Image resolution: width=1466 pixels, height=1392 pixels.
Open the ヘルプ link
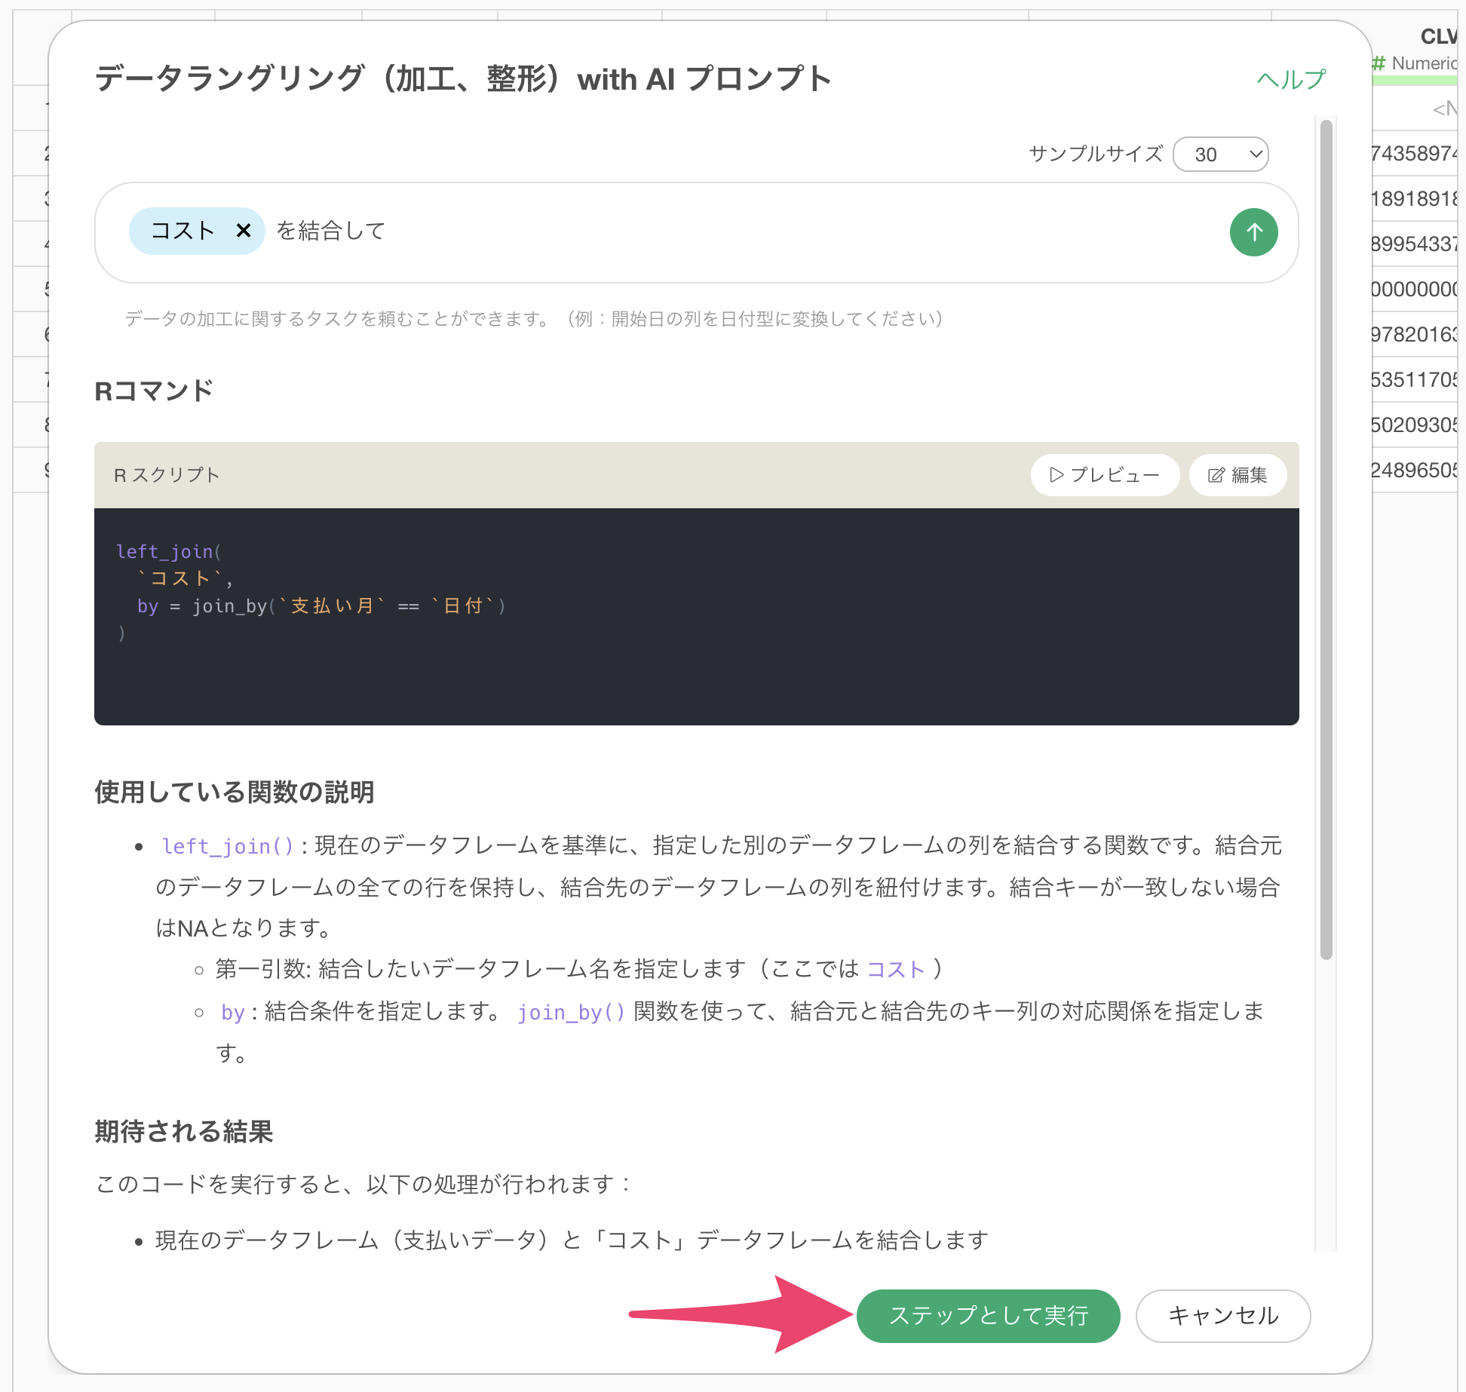click(1290, 79)
